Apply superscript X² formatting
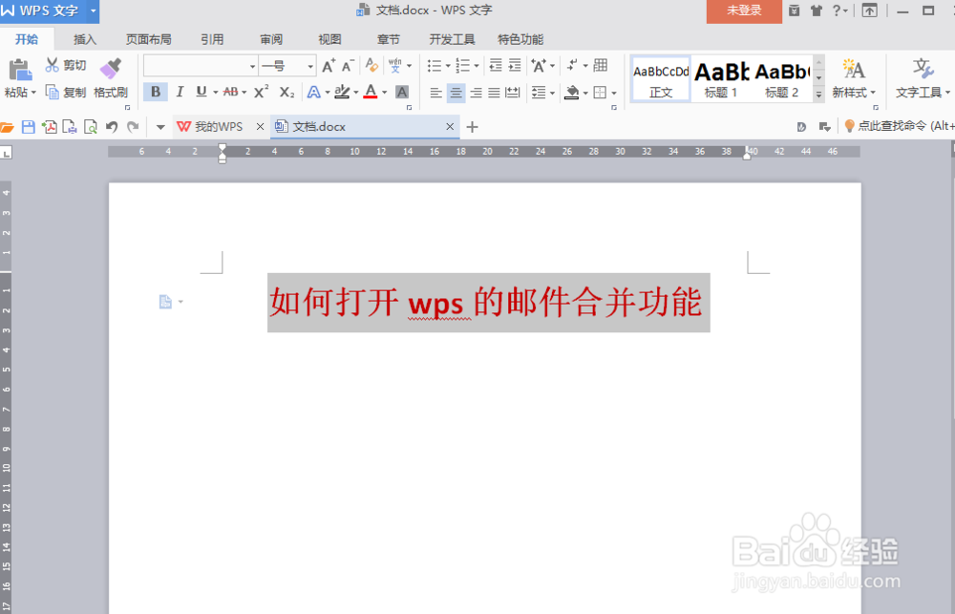 [262, 92]
